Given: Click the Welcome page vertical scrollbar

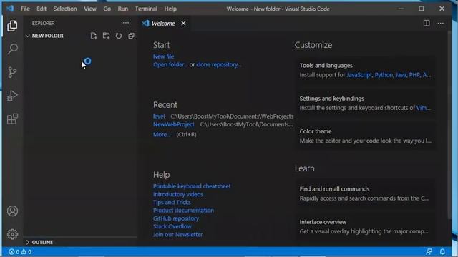Looking at the screenshot, I should pyautogui.click(x=449, y=126).
